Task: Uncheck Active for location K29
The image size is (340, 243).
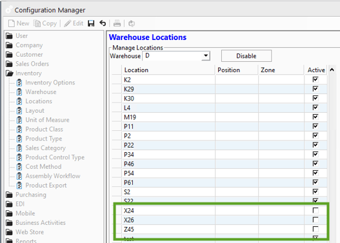Action: 315,89
